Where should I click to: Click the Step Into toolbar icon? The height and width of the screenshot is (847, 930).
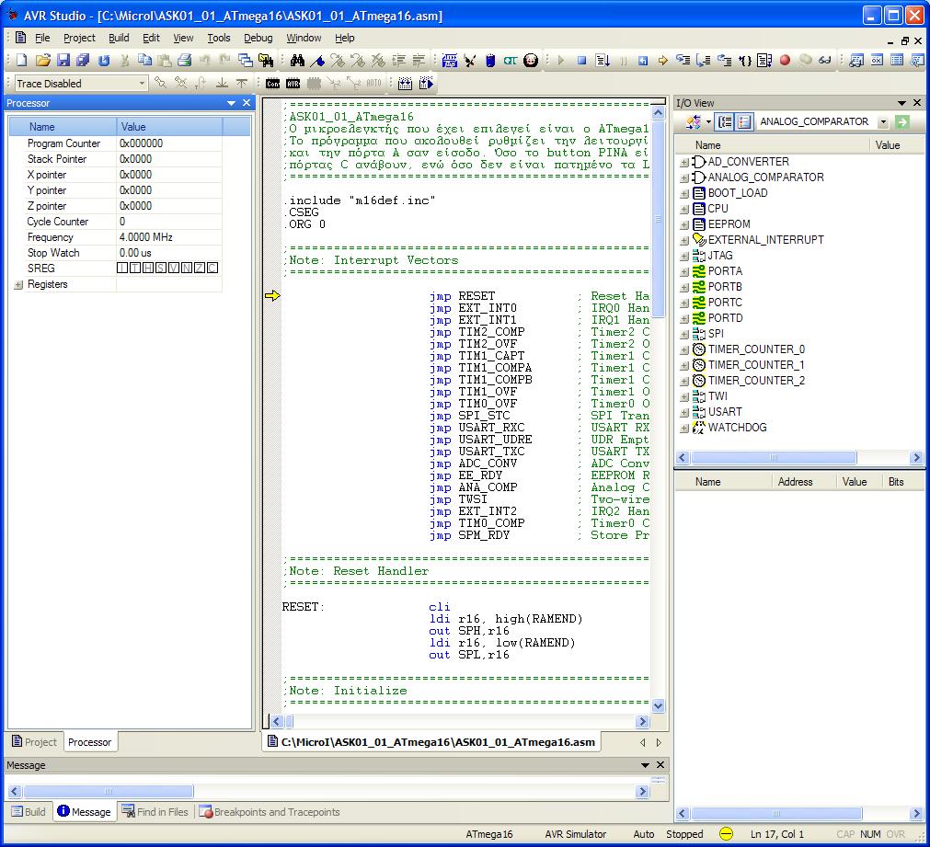pos(683,60)
